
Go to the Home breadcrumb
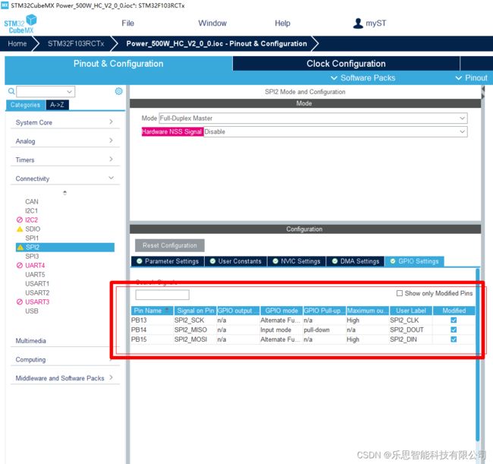click(17, 43)
